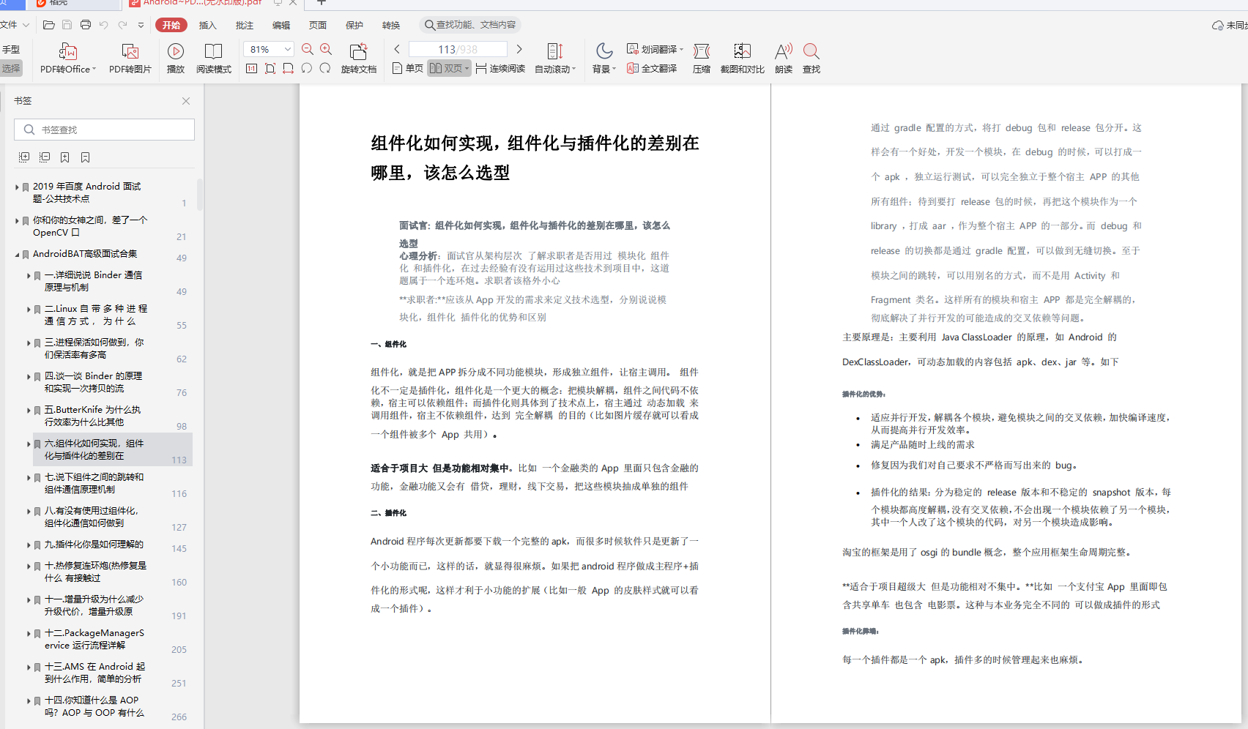Screen dimensions: 1248x729
Task: Click the 全文翻译 full translation button
Action: tap(652, 69)
